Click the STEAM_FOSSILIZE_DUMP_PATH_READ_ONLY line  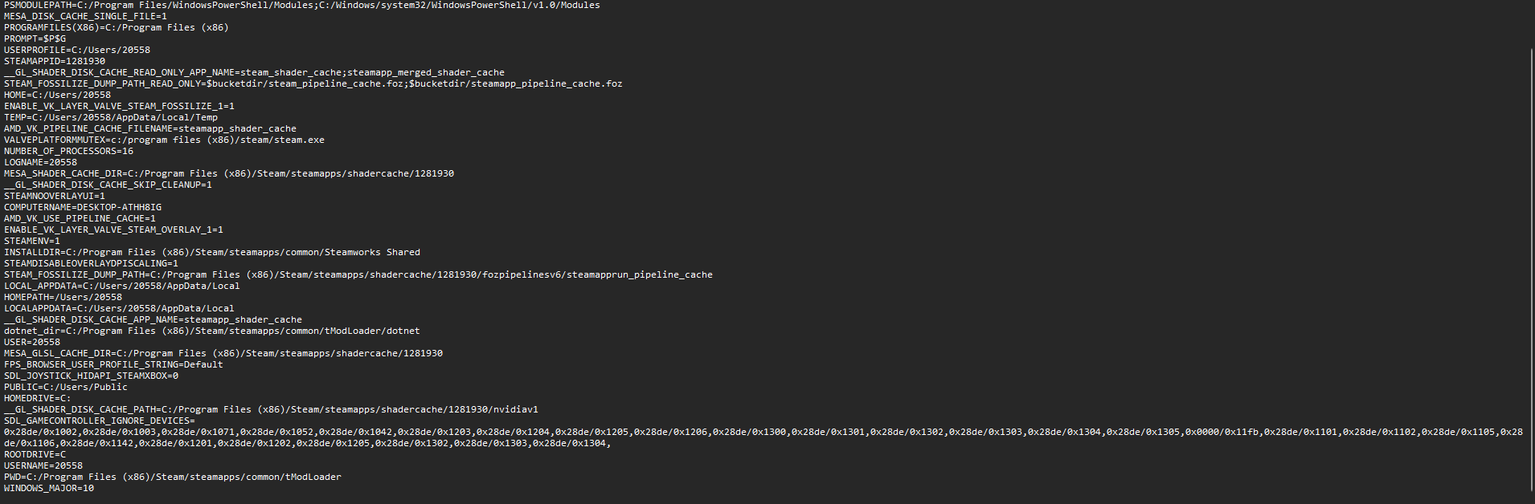coord(313,83)
